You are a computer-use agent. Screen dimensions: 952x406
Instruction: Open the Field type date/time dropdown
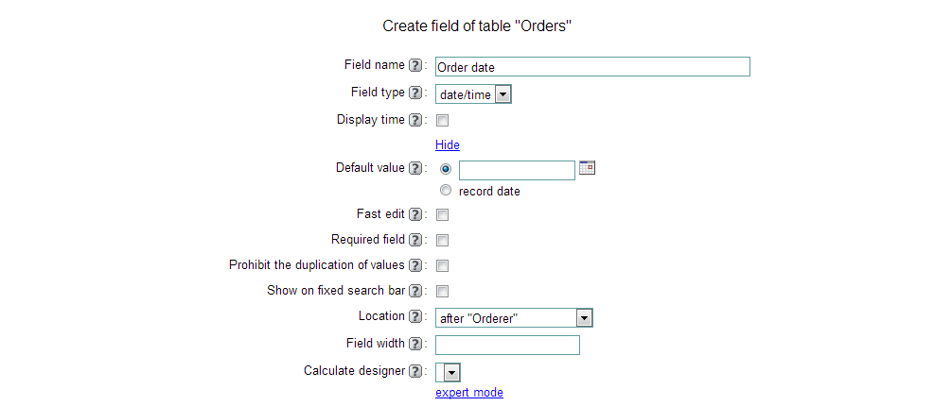pos(473,94)
